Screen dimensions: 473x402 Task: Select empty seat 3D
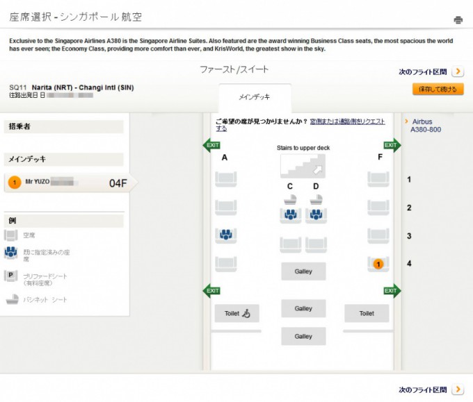[316, 244]
